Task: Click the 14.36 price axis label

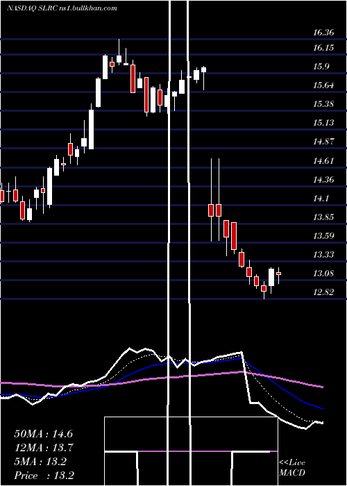Action: 323,179
